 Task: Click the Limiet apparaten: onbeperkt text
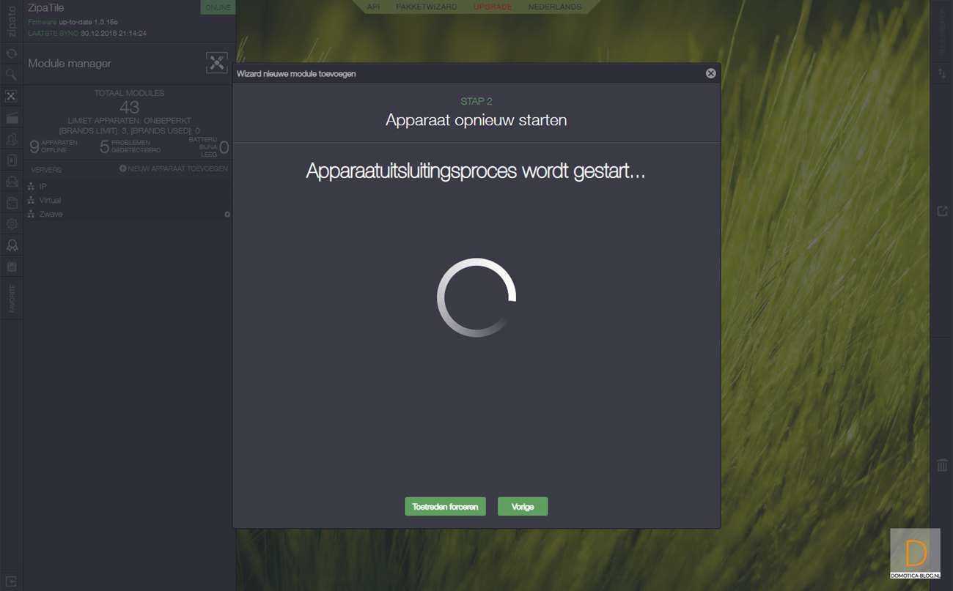coord(130,120)
